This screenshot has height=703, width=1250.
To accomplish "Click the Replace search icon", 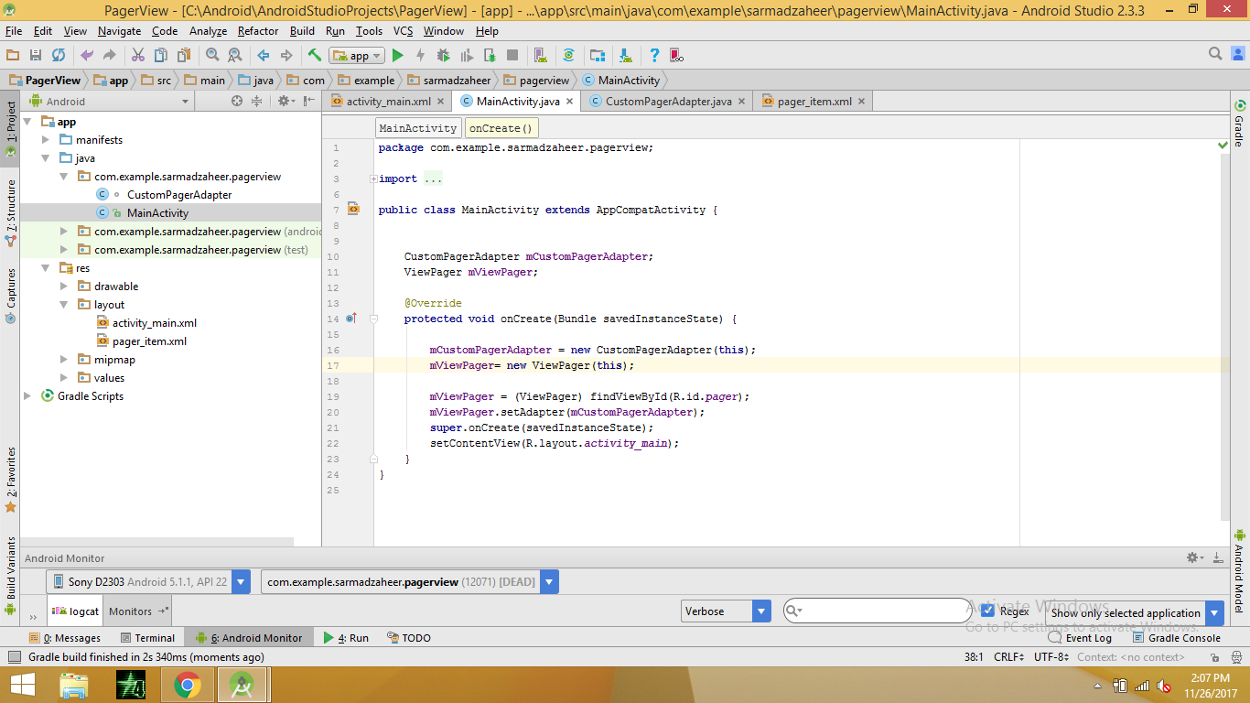I will pyautogui.click(x=234, y=56).
